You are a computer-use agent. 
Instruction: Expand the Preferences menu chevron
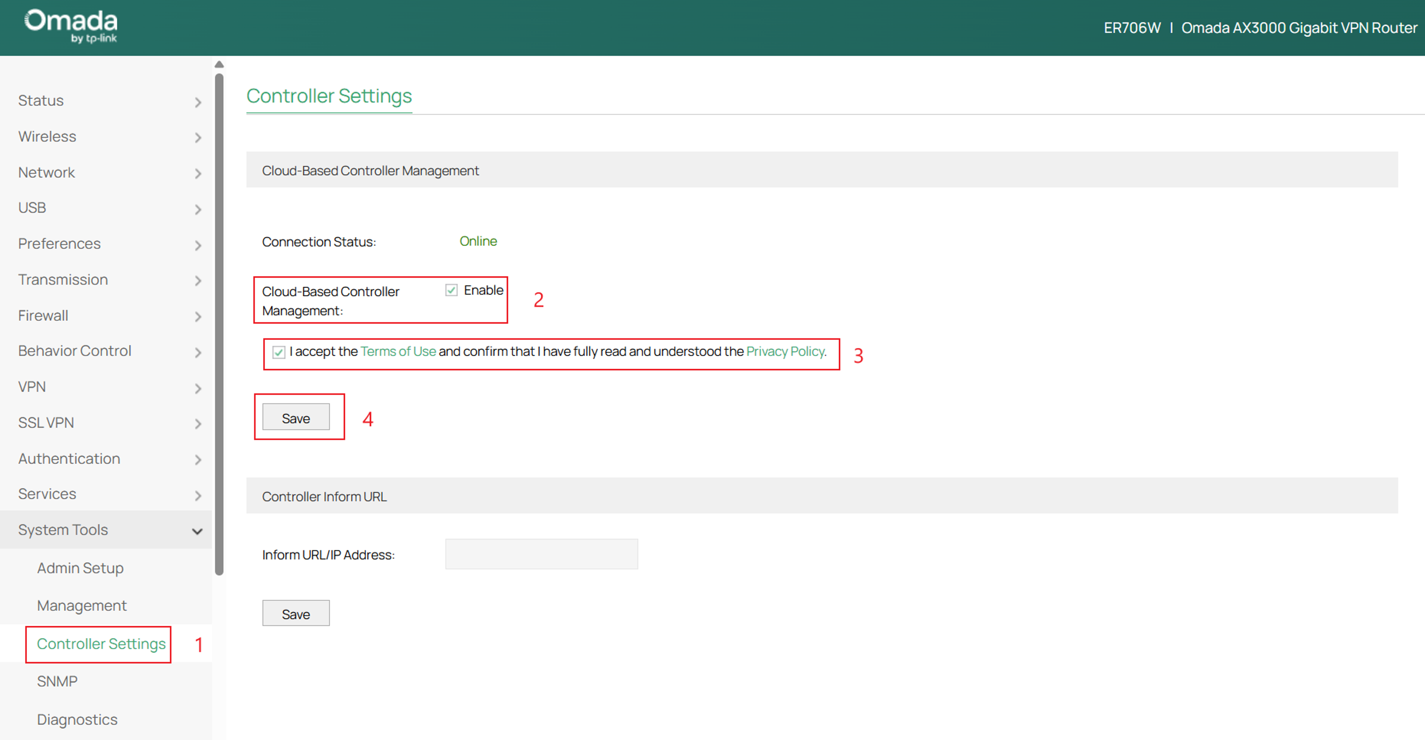click(x=198, y=245)
